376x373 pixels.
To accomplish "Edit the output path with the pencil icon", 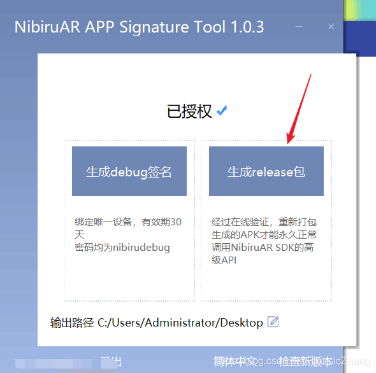I will [x=273, y=321].
